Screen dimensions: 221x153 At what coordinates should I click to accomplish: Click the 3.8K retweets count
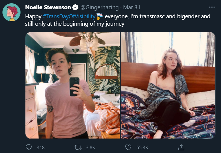tap(91, 147)
